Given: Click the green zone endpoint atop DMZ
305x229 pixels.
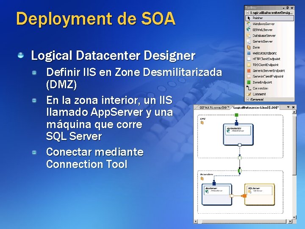Looking at the screenshot, I should click(236, 115).
